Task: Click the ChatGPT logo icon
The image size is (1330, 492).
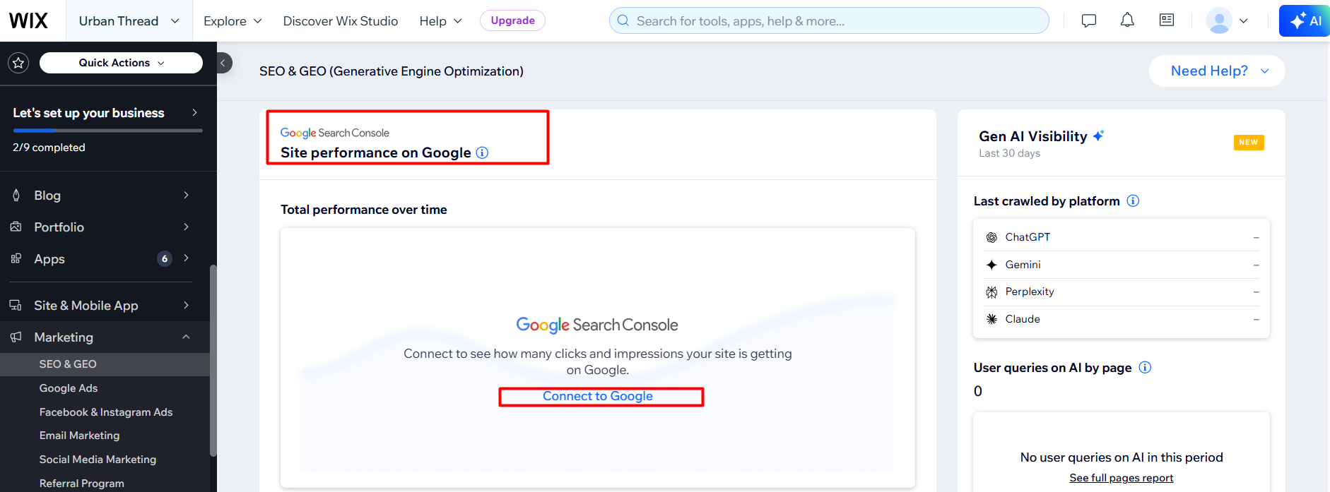Action: (x=991, y=237)
